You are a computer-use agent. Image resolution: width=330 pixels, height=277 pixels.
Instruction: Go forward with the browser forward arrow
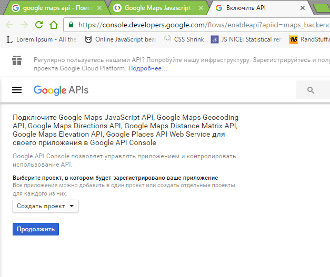click(x=24, y=25)
